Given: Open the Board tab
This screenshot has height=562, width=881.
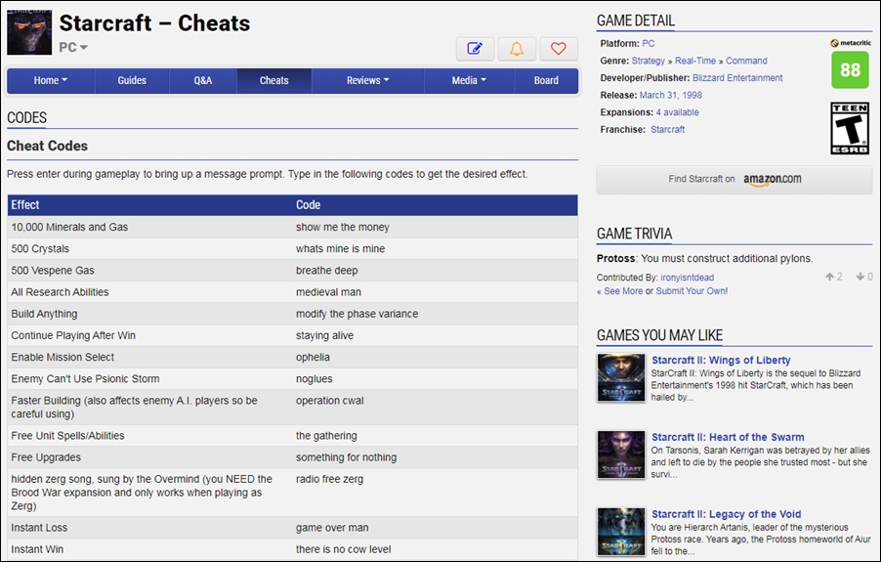Looking at the screenshot, I should 546,80.
